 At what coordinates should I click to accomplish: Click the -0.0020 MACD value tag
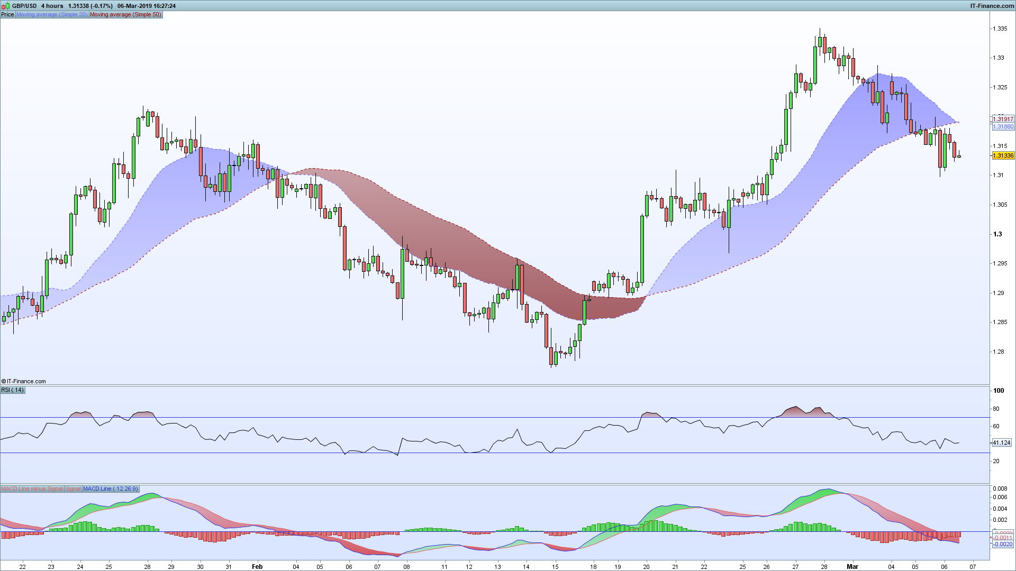tap(1002, 544)
